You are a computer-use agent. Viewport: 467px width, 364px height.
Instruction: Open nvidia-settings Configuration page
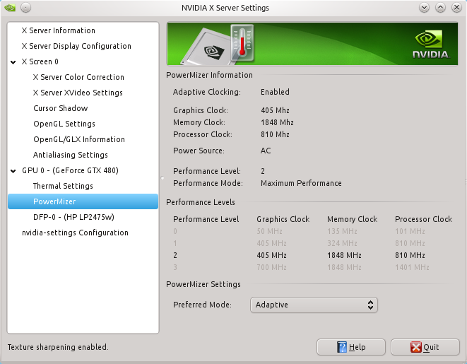point(75,233)
